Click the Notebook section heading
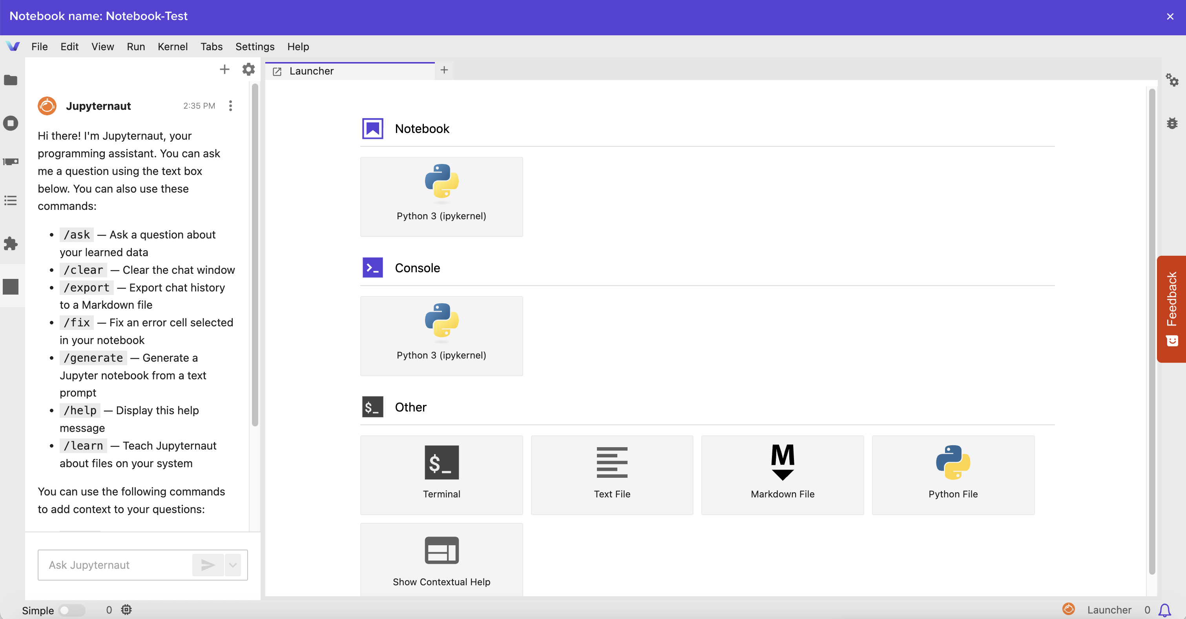Screen dimensions: 1186x619 point(422,129)
